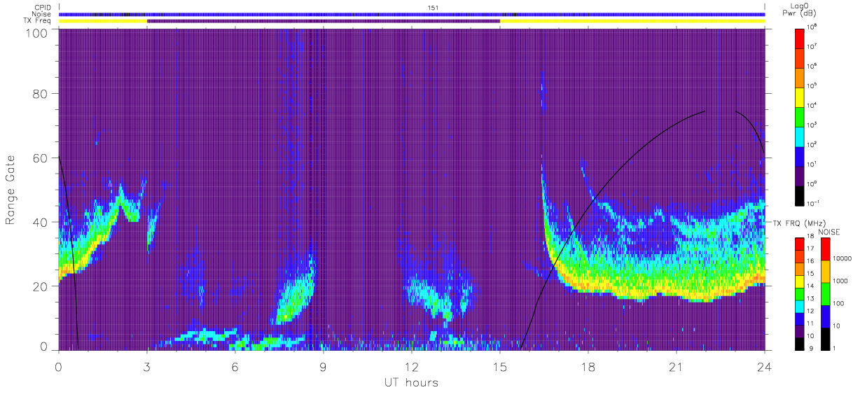Click the 1000 label on the NOISE colorbar
Screen dimensions: 860x397
point(840,281)
